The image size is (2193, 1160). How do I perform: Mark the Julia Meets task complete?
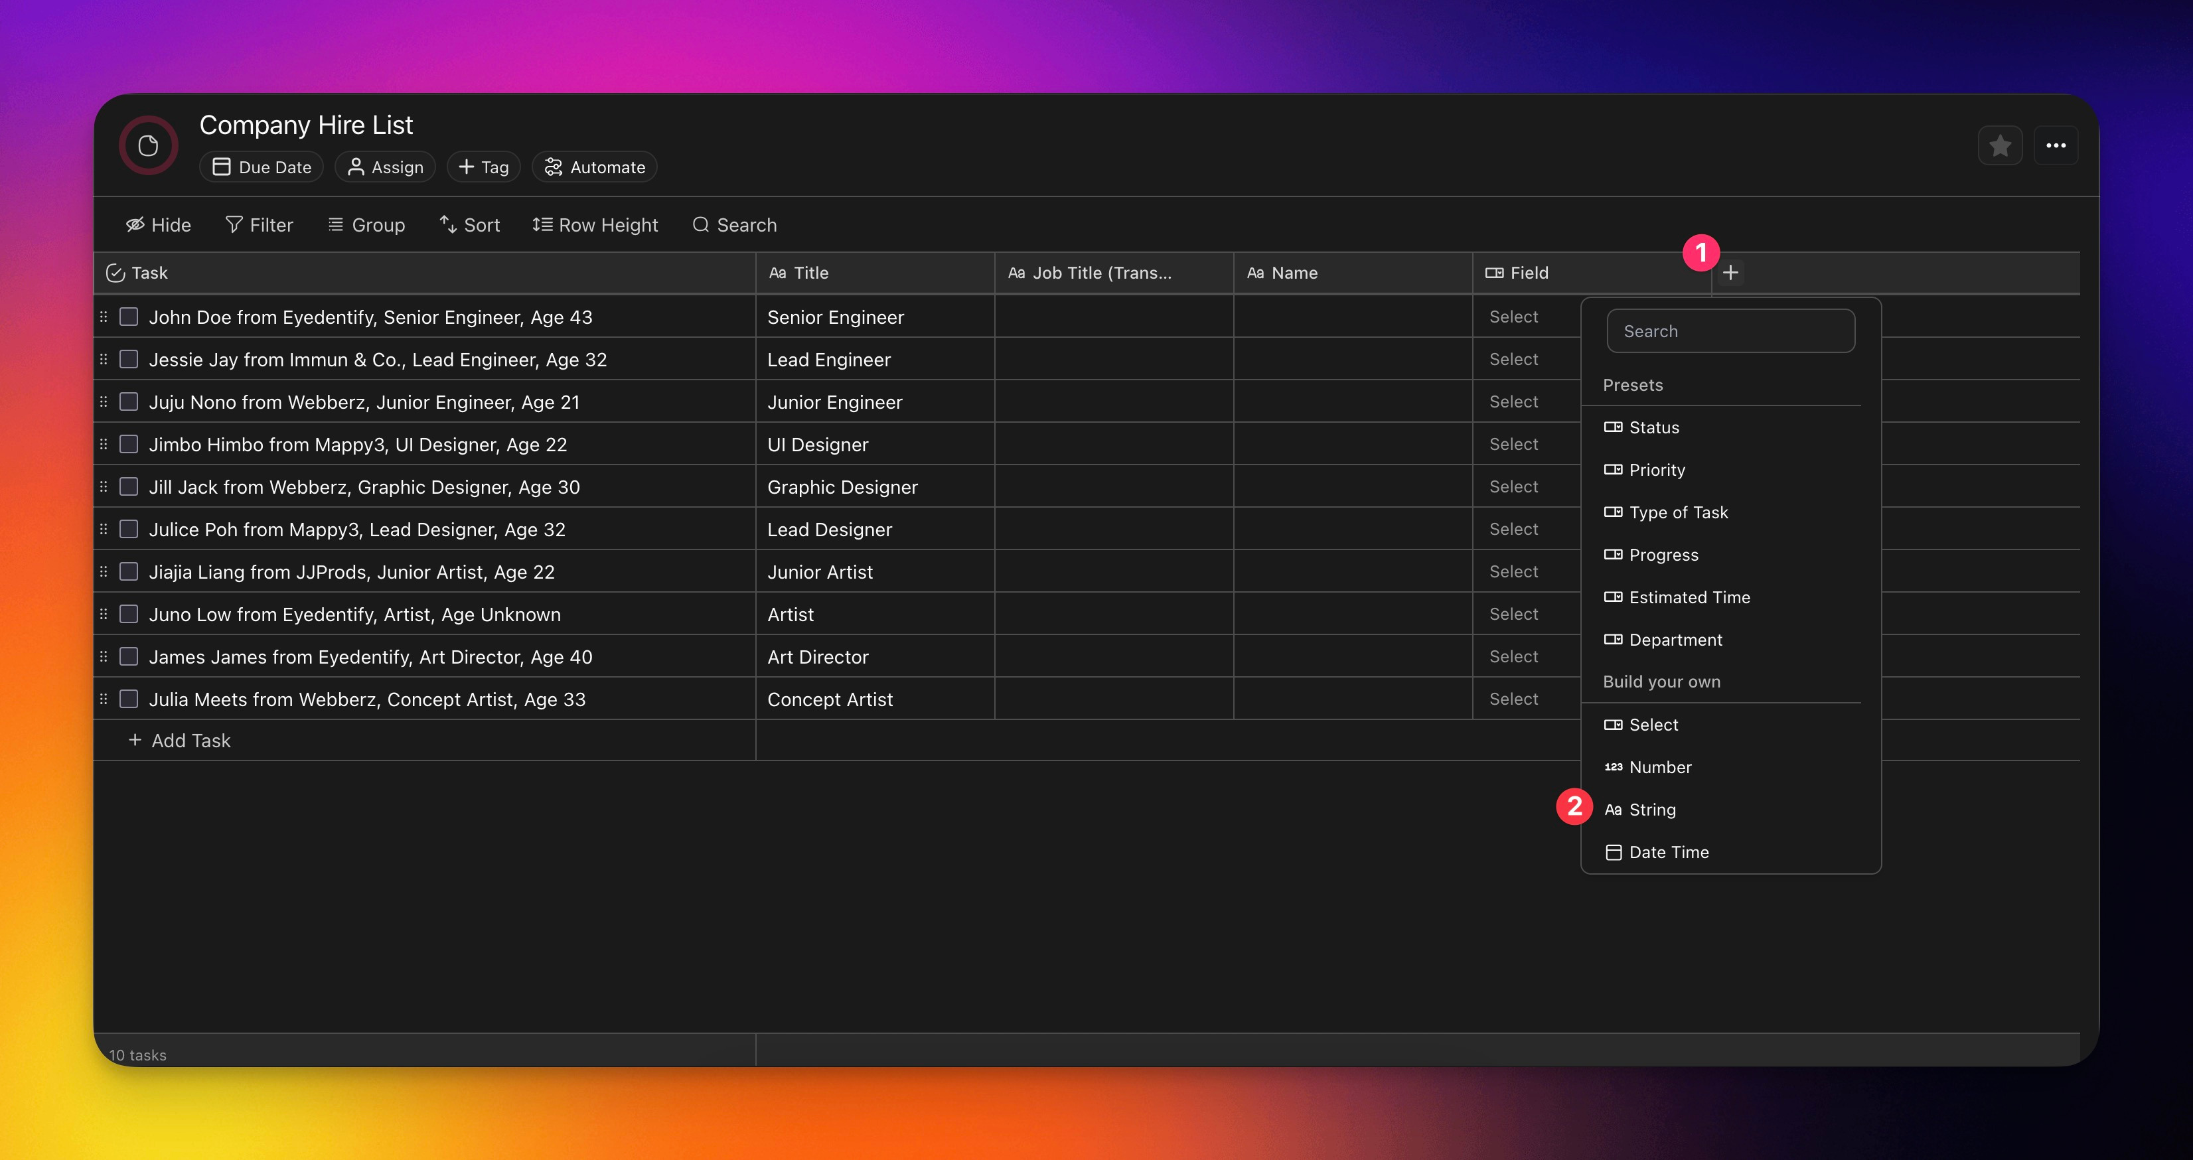coord(129,699)
